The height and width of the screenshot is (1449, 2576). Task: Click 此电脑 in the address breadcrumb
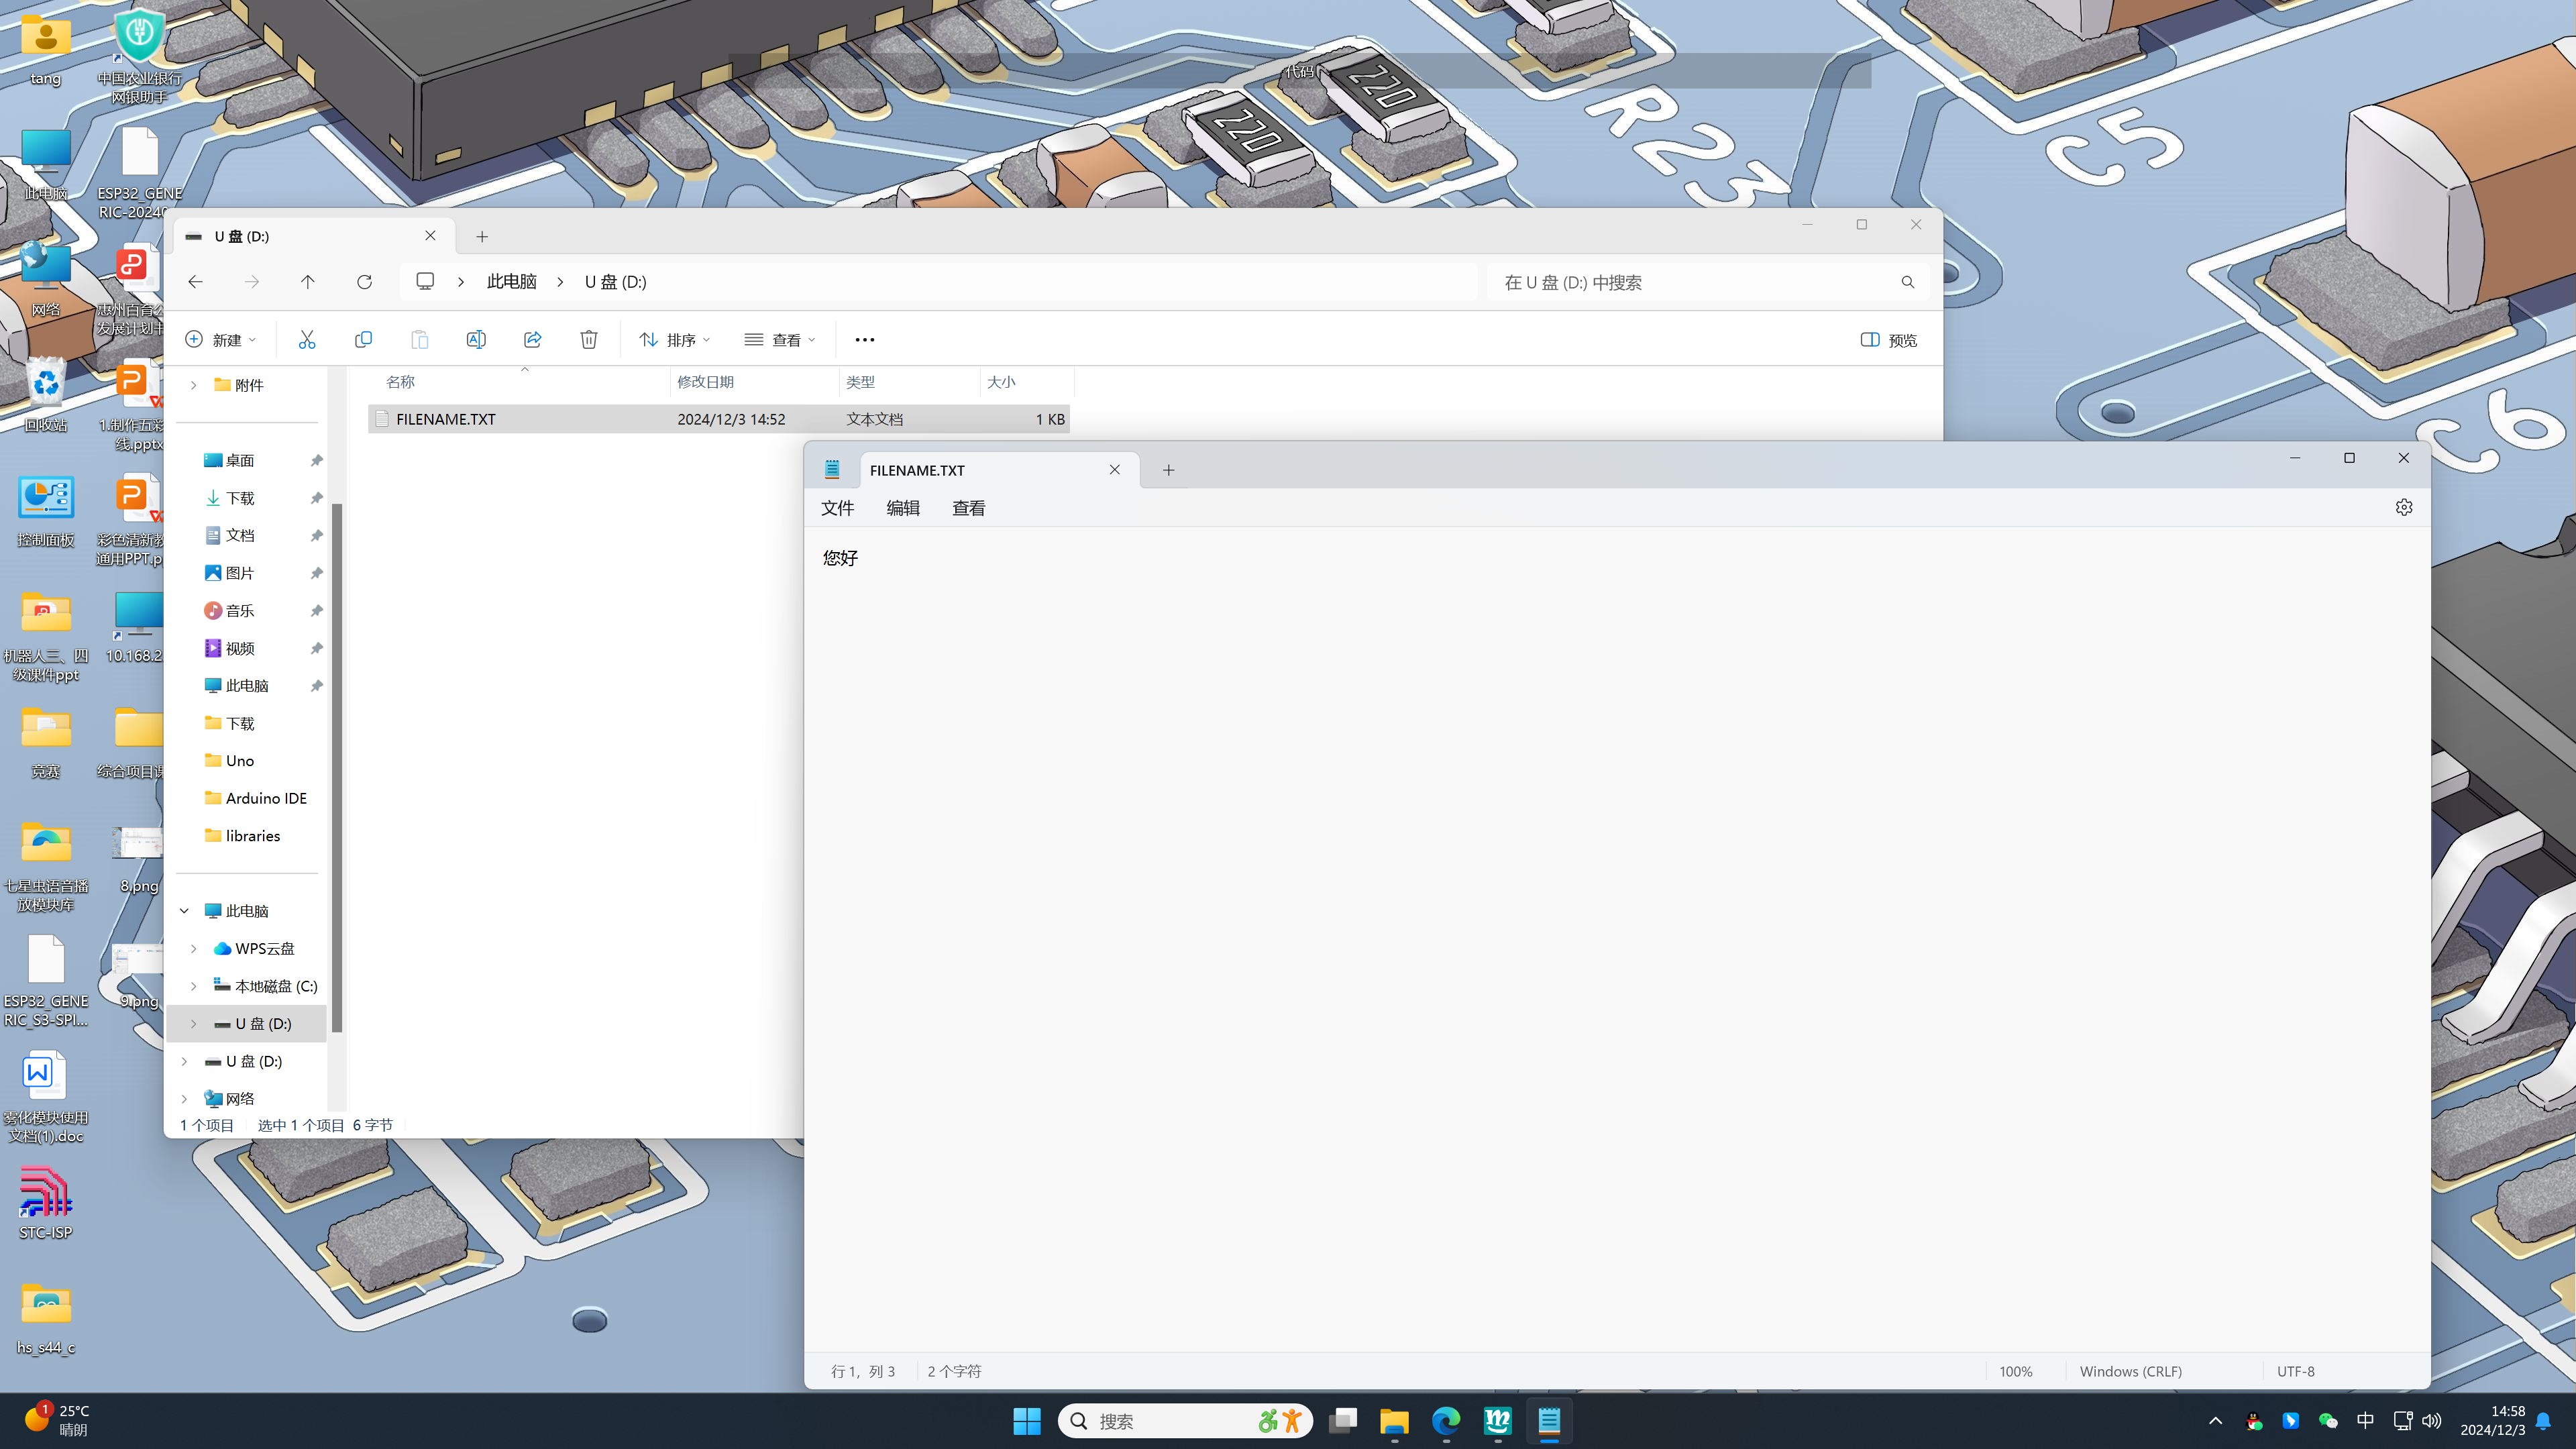coord(511,282)
